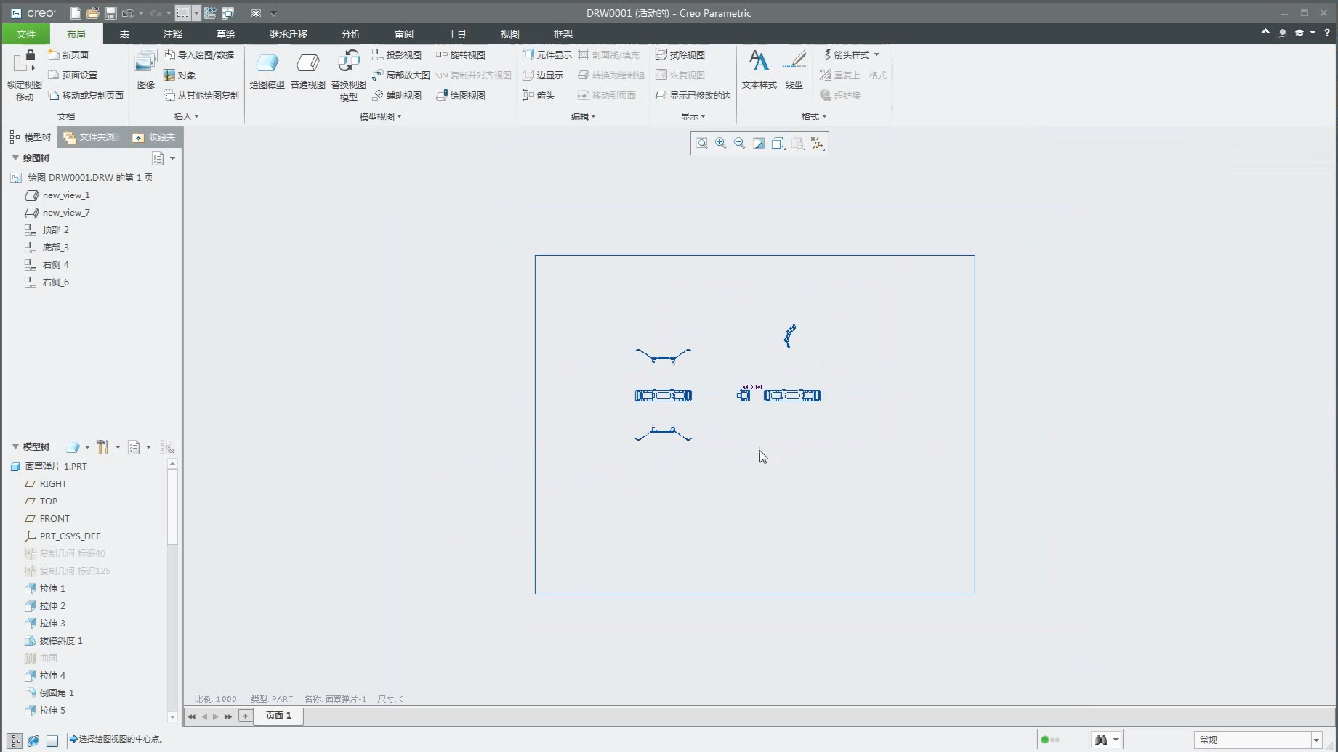Select new_view_7 in the drawing tree
This screenshot has width=1338, height=752.
click(57, 213)
